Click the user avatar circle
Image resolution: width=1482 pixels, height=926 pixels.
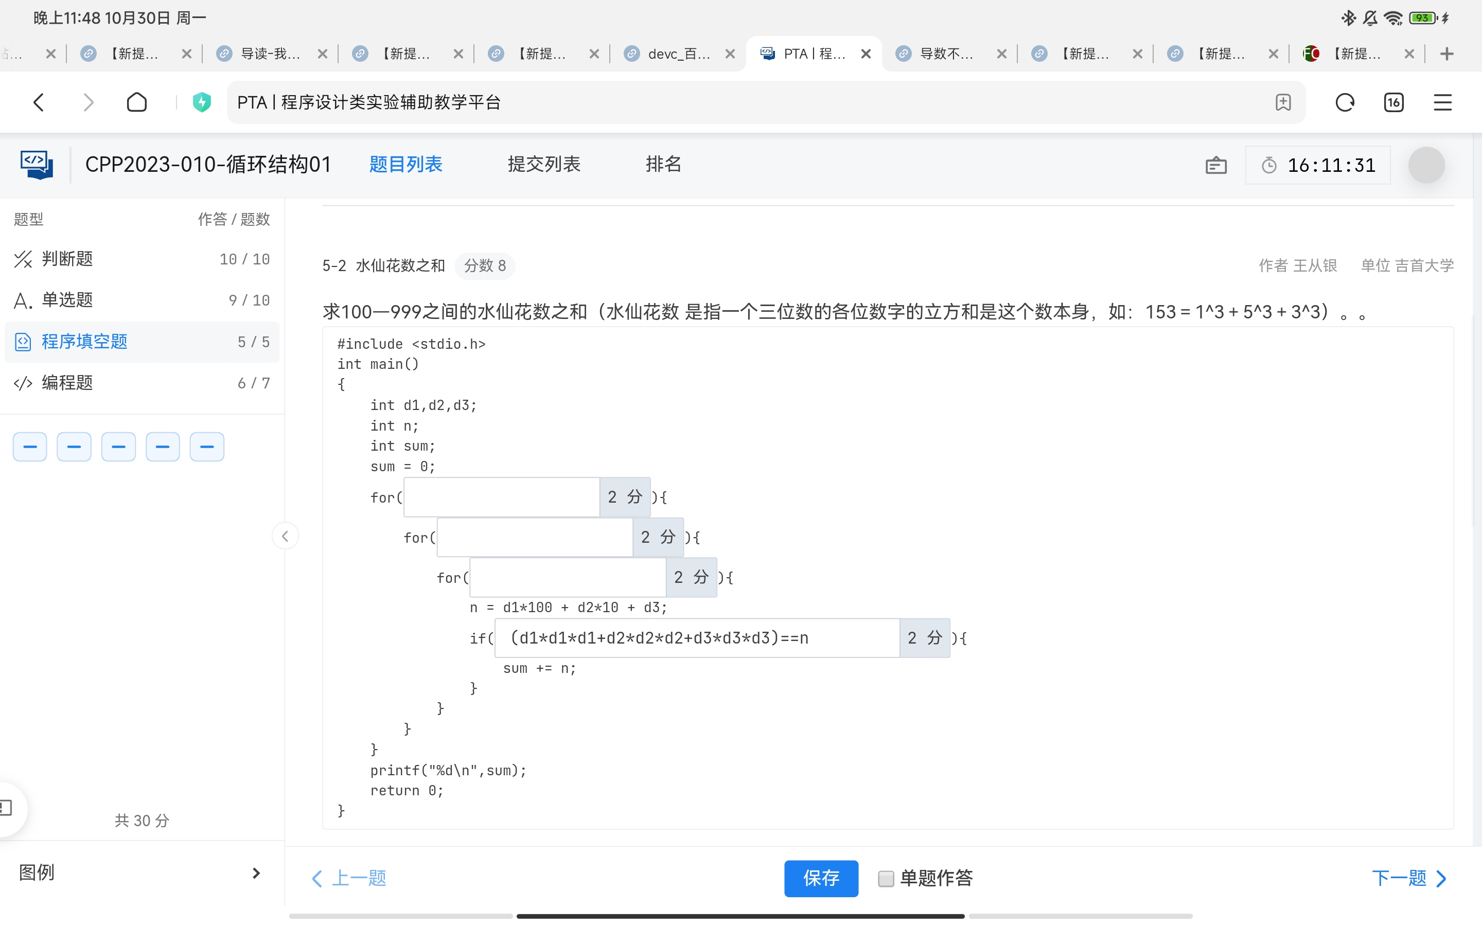1426,165
